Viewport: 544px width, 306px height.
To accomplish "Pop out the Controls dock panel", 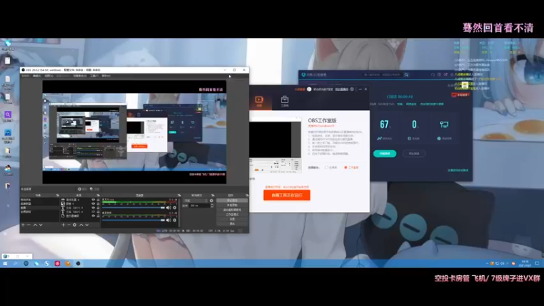I will [247, 195].
